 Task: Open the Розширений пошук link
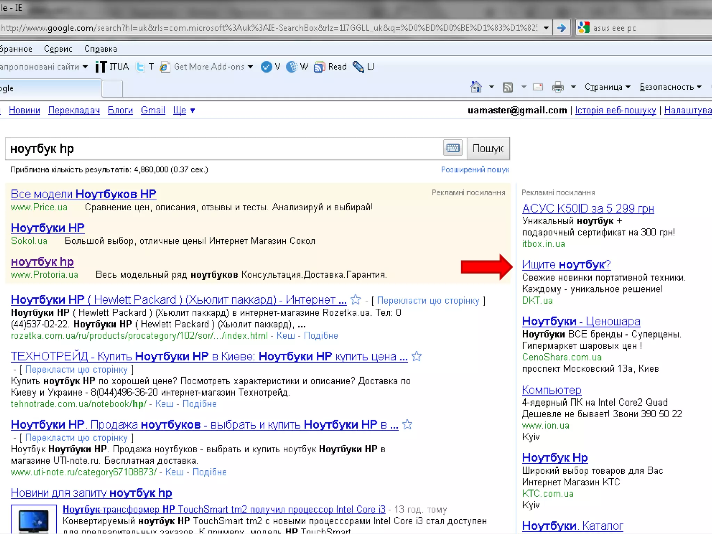[475, 170]
